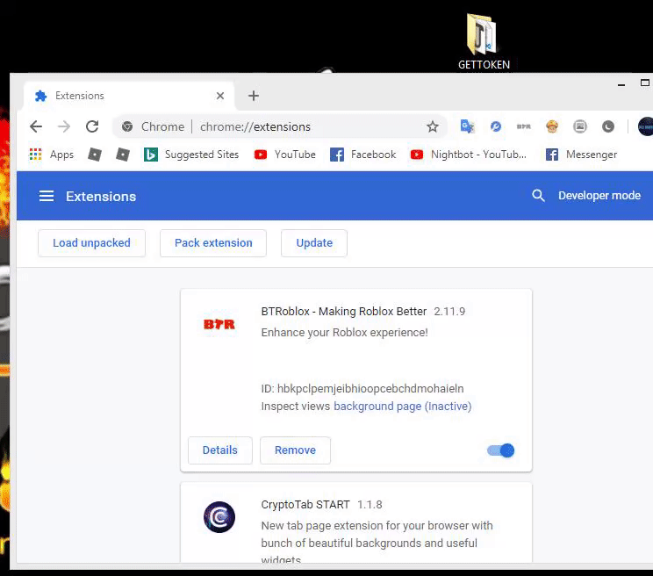
Task: Click the gray picture-frame extension icon
Action: (579, 126)
